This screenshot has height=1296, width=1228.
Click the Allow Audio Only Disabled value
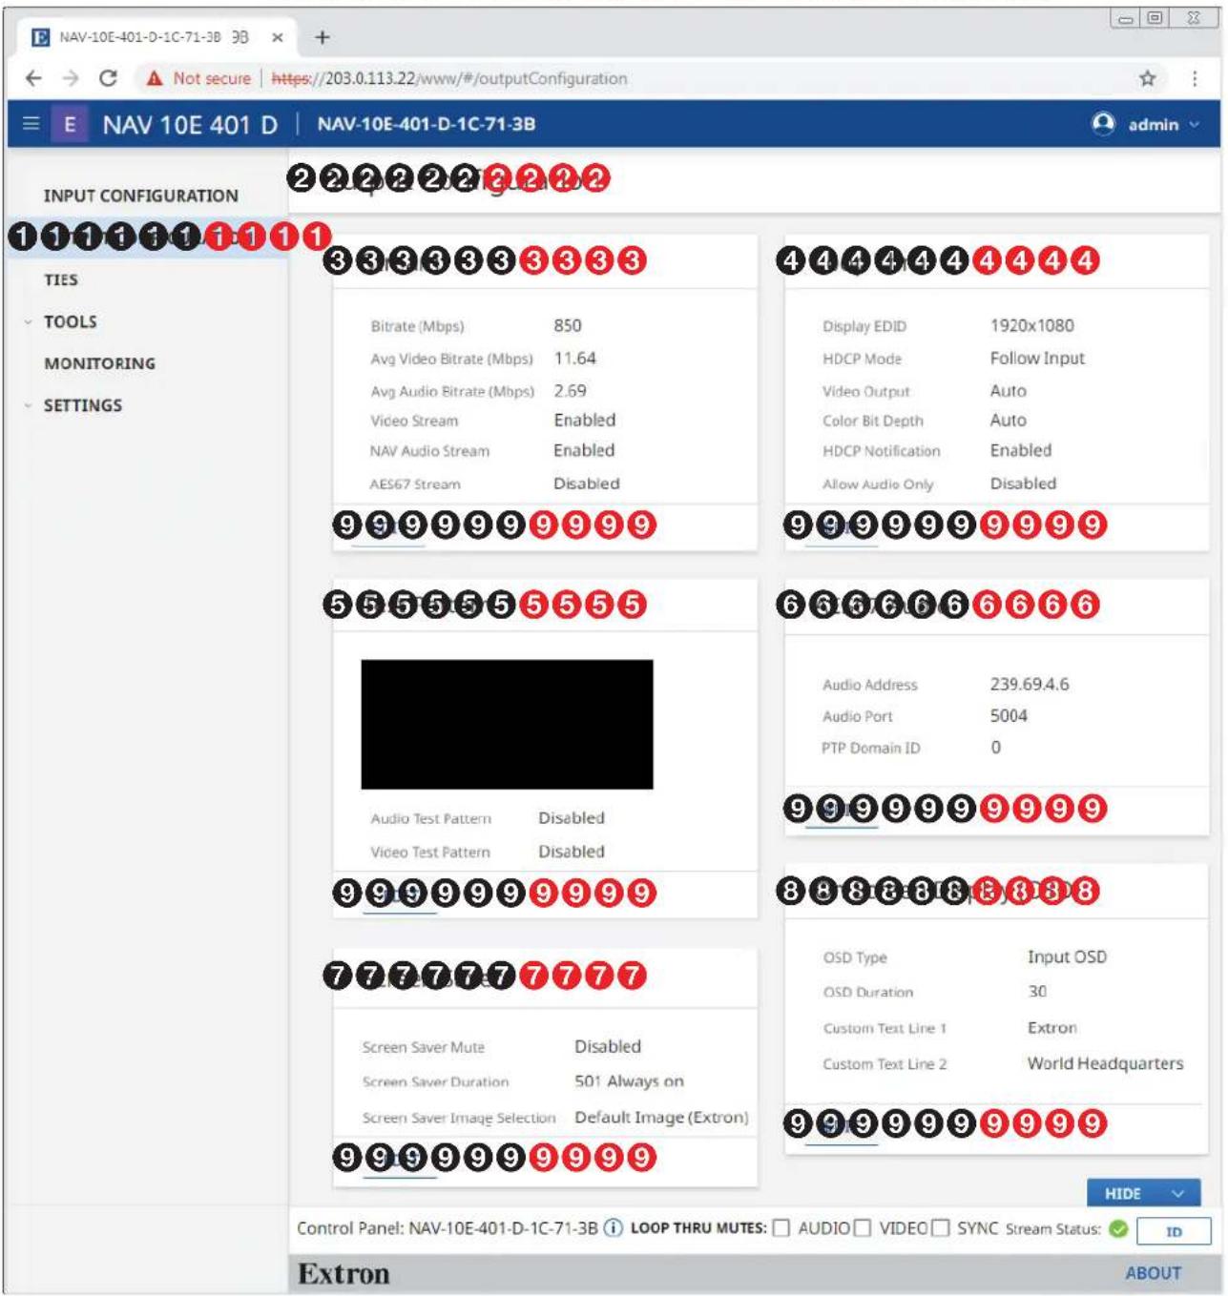click(1023, 483)
